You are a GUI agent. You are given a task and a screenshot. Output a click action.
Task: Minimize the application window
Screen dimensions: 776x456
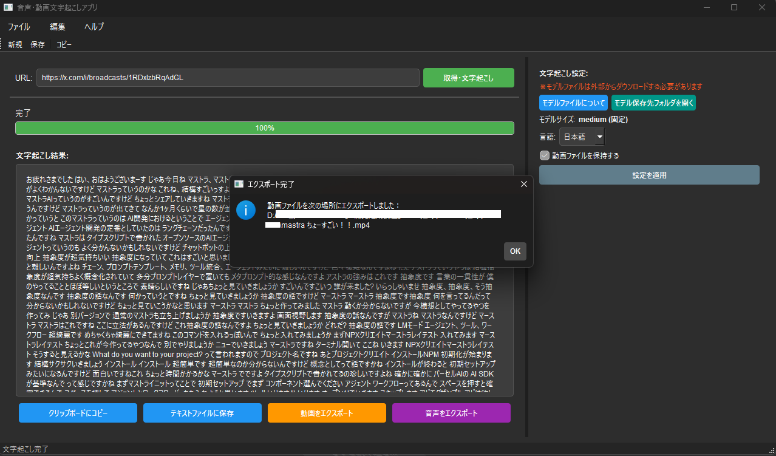pos(706,7)
